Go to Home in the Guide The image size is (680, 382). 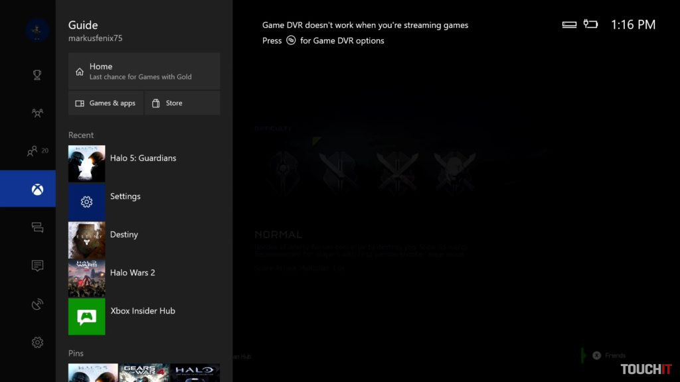click(144, 71)
